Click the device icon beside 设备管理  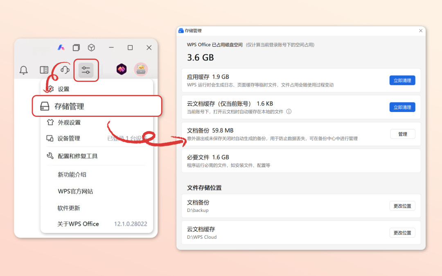50,138
